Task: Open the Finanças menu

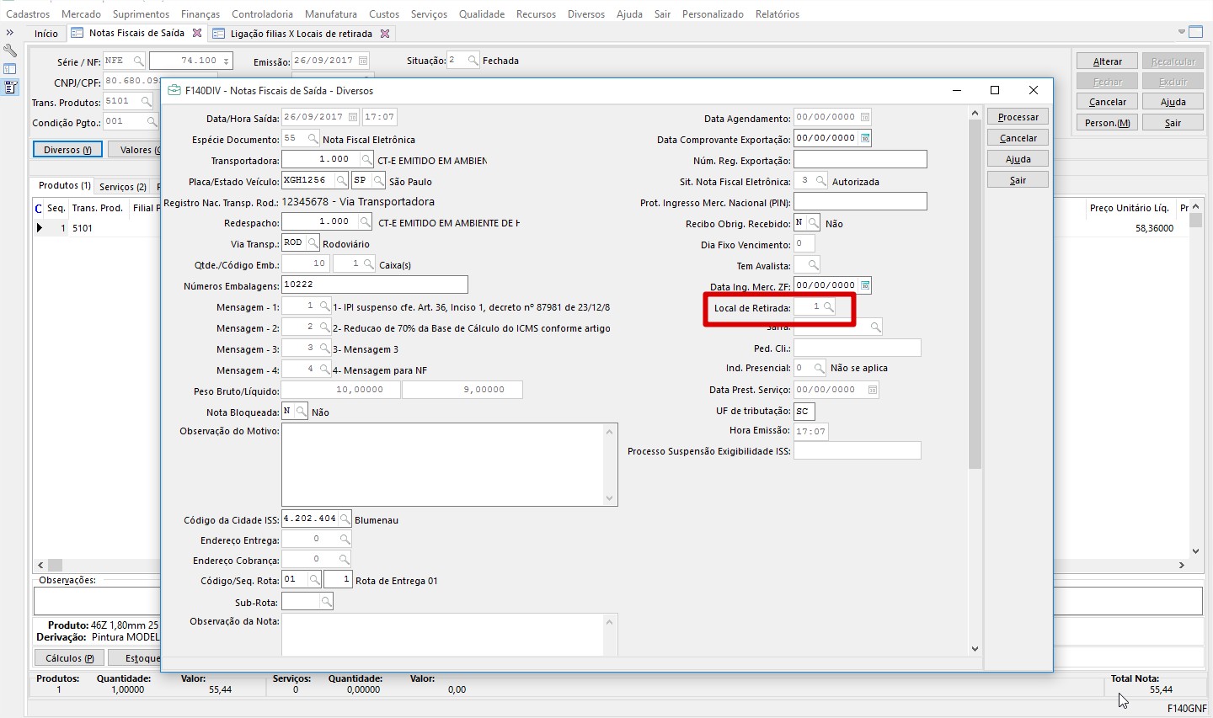Action: (x=200, y=14)
